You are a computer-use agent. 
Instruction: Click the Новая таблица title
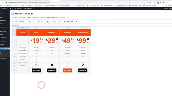pyautogui.click(x=24, y=14)
